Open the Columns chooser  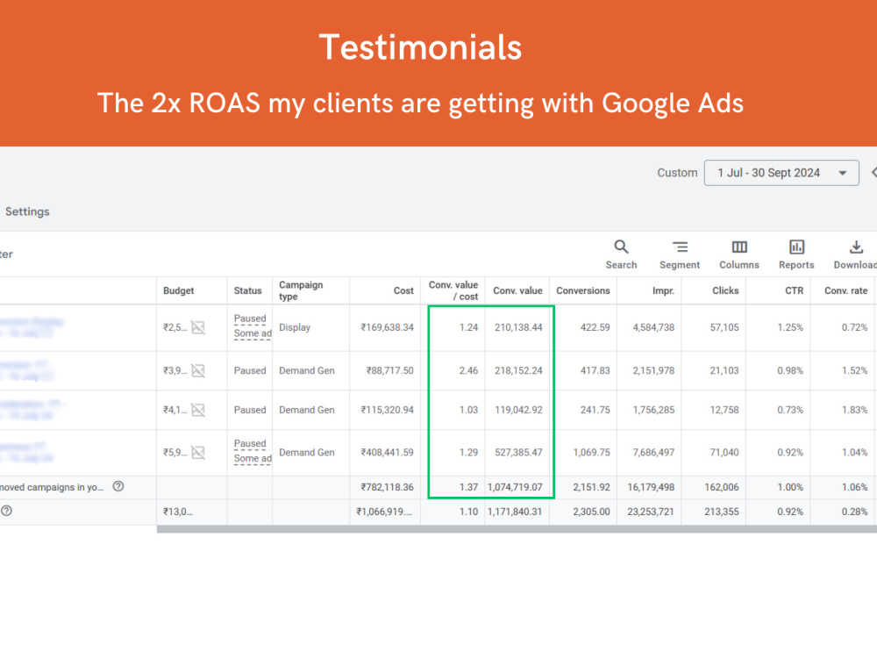pyautogui.click(x=738, y=254)
